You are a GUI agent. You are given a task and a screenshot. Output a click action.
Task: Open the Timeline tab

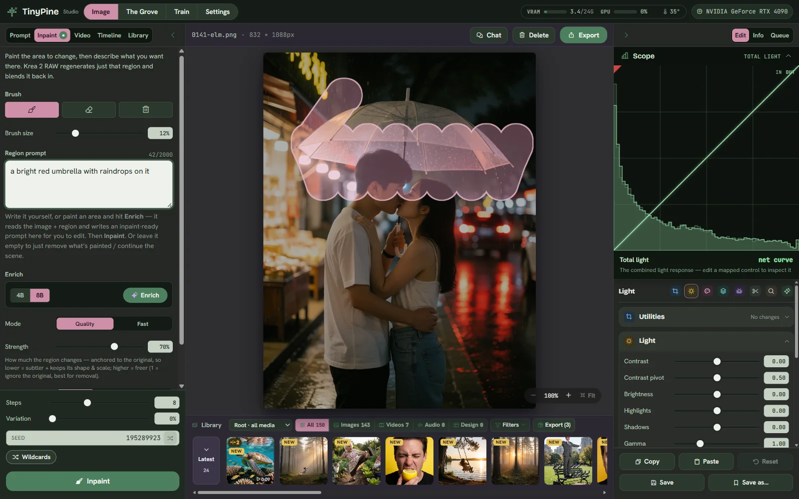click(109, 35)
